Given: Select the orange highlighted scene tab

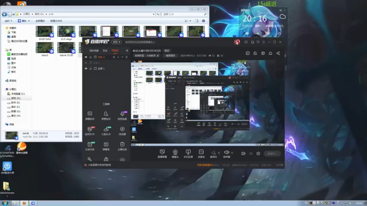Looking at the screenshot, I should (115, 50).
